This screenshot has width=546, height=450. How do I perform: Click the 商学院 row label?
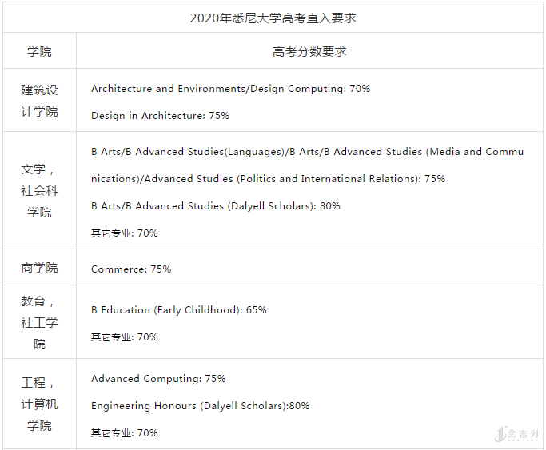[39, 268]
